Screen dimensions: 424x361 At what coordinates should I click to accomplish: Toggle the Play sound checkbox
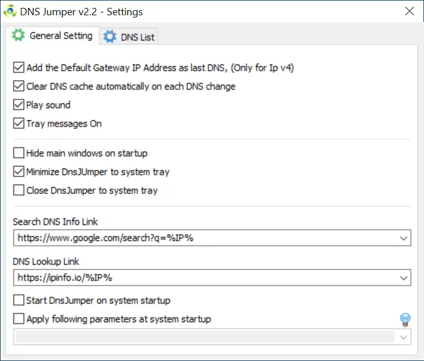[x=19, y=105]
